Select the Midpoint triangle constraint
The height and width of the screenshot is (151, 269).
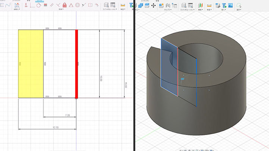pos(71,5)
